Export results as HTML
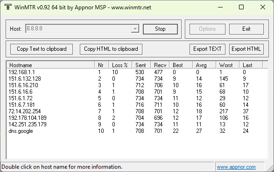Viewport: 274px width, 172px height. point(246,49)
